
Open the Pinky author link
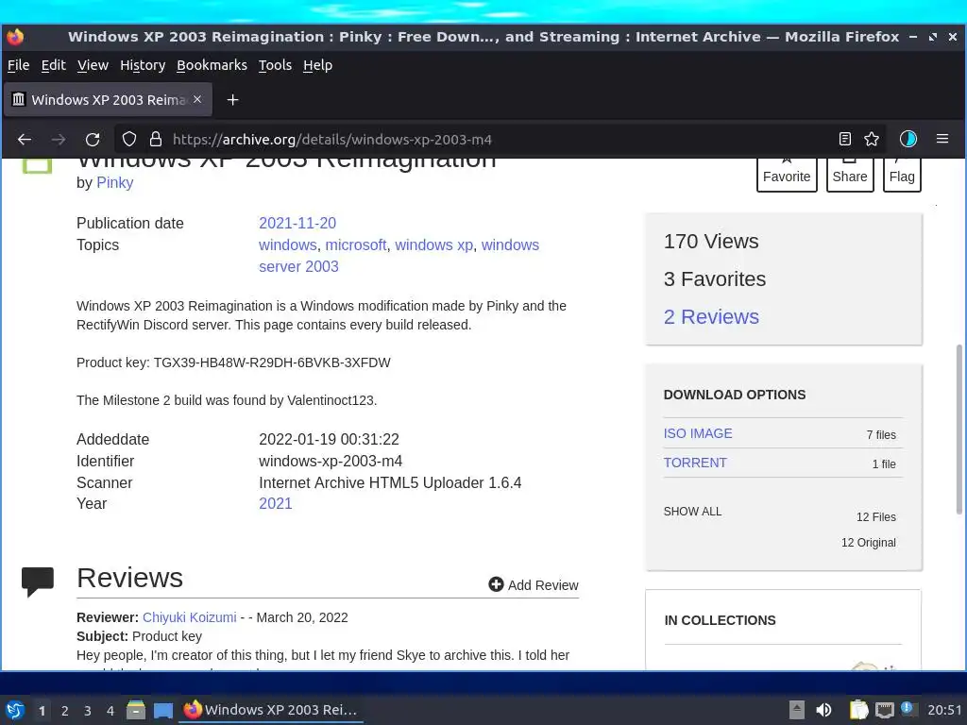pyautogui.click(x=114, y=182)
